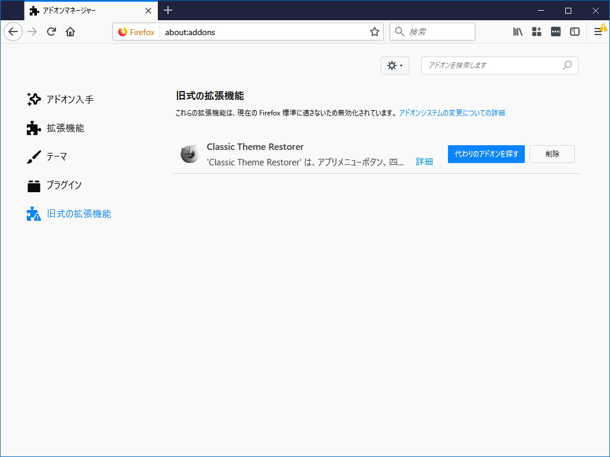Open the gear tools dropdown
This screenshot has height=457, width=610.
pyautogui.click(x=394, y=65)
